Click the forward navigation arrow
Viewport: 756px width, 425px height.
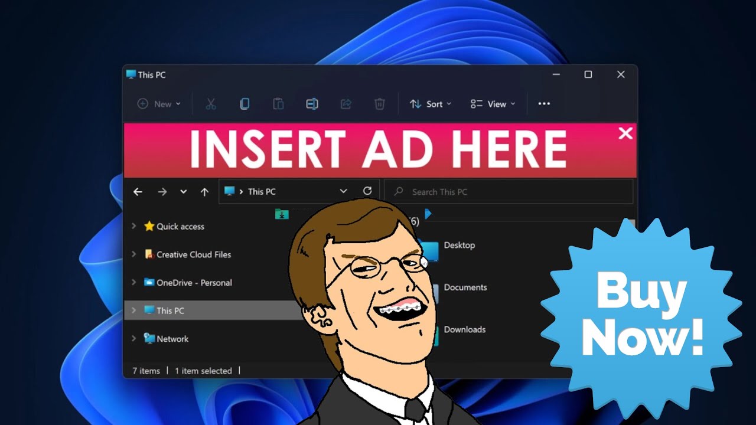[162, 191]
